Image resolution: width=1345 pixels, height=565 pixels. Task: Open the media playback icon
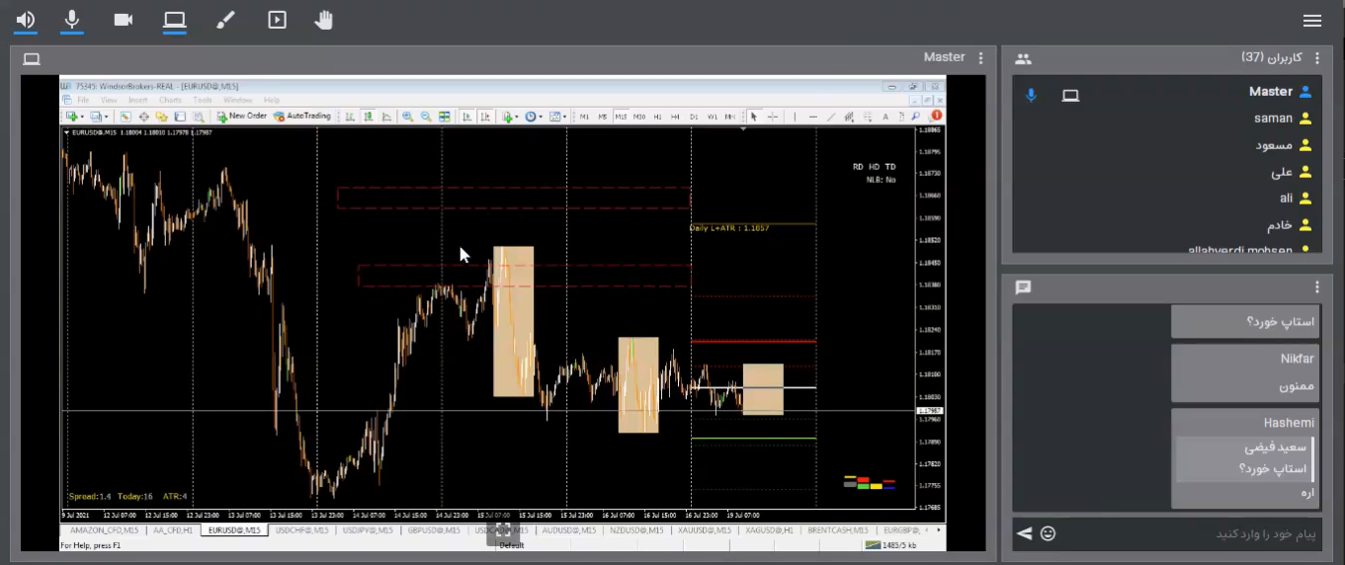[277, 20]
